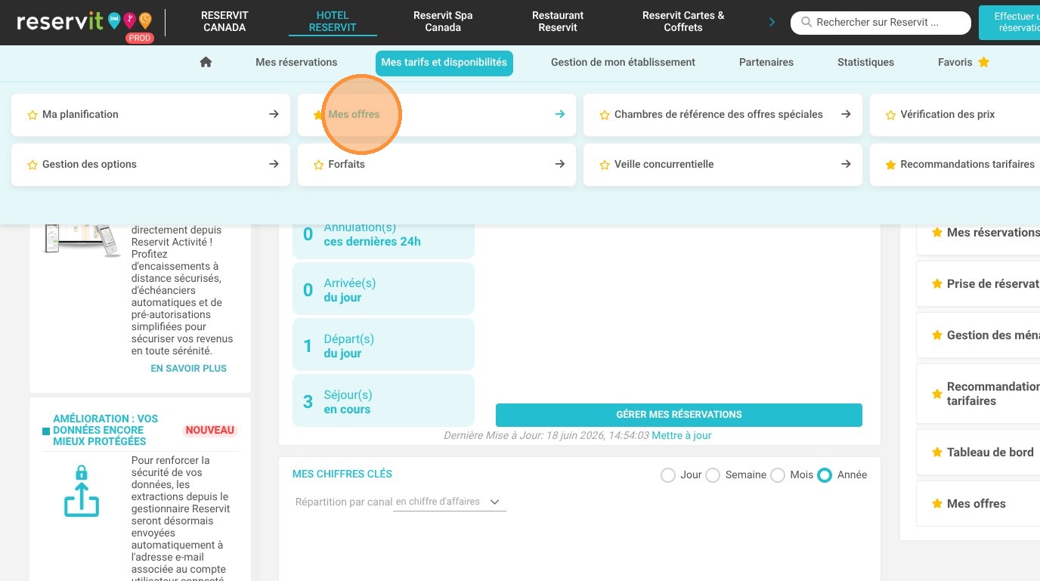Open Départ(s) du jour tile
This screenshot has height=581, width=1040.
tap(383, 345)
